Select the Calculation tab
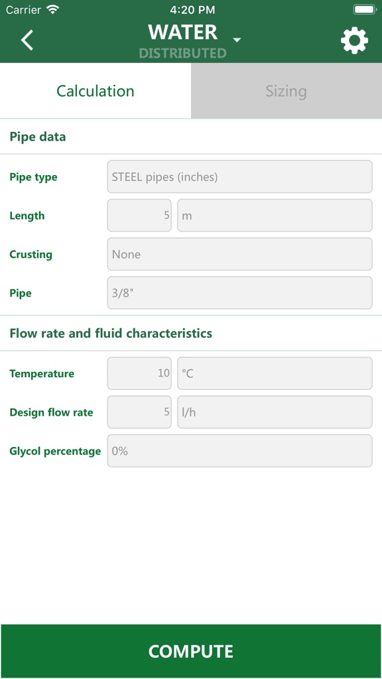Screen dimensions: 382x679 (x=95, y=91)
